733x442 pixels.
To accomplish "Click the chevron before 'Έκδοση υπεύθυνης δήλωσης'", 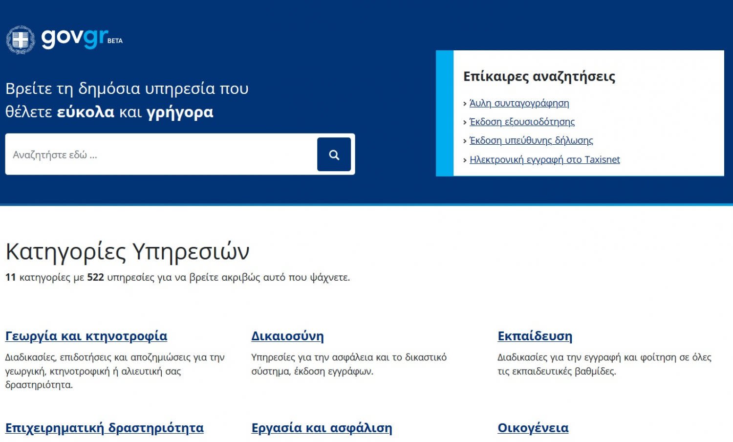I will (x=465, y=141).
